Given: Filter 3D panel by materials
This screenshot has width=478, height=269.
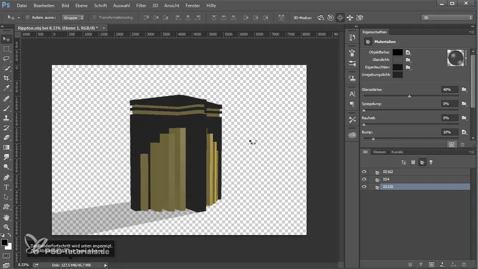Looking at the screenshot, I should click(422, 162).
